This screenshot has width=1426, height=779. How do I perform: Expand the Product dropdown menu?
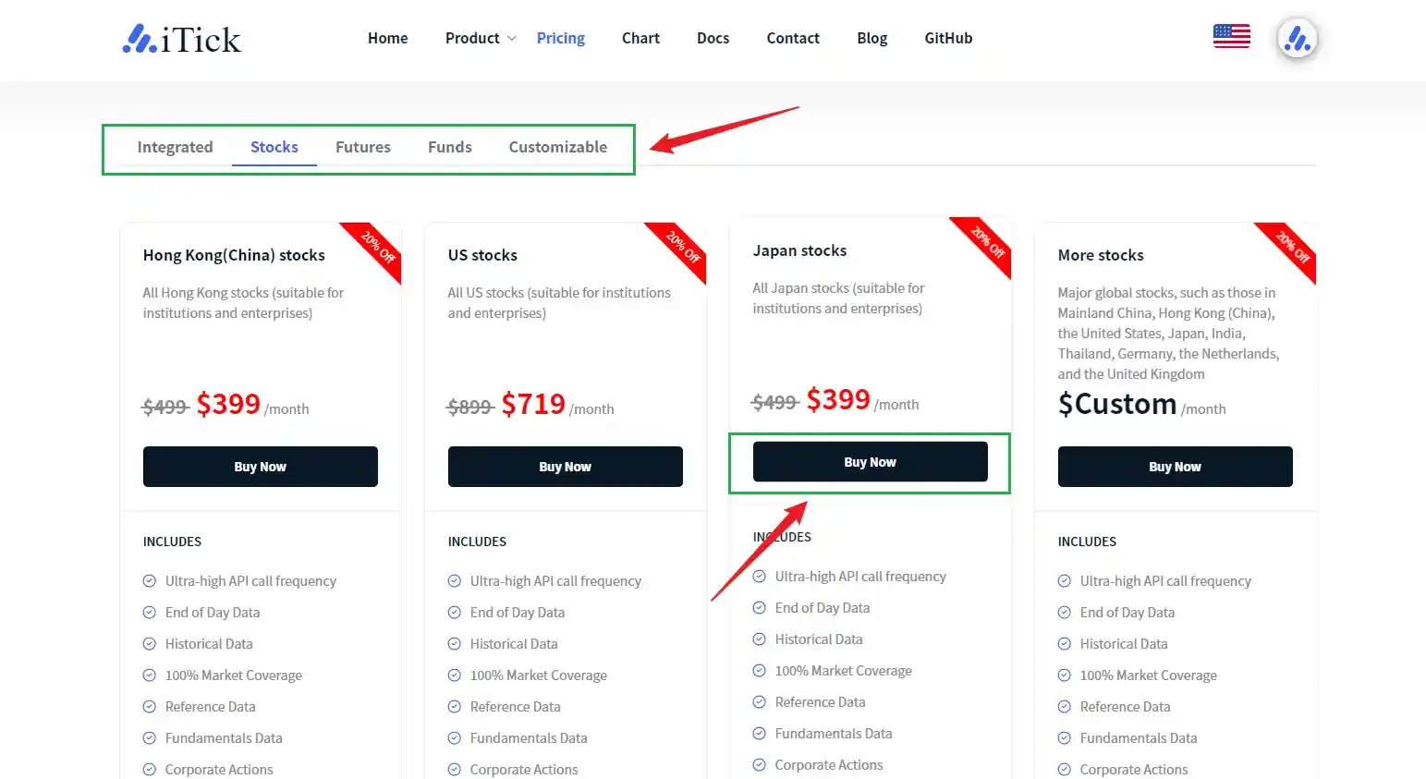[x=480, y=38]
